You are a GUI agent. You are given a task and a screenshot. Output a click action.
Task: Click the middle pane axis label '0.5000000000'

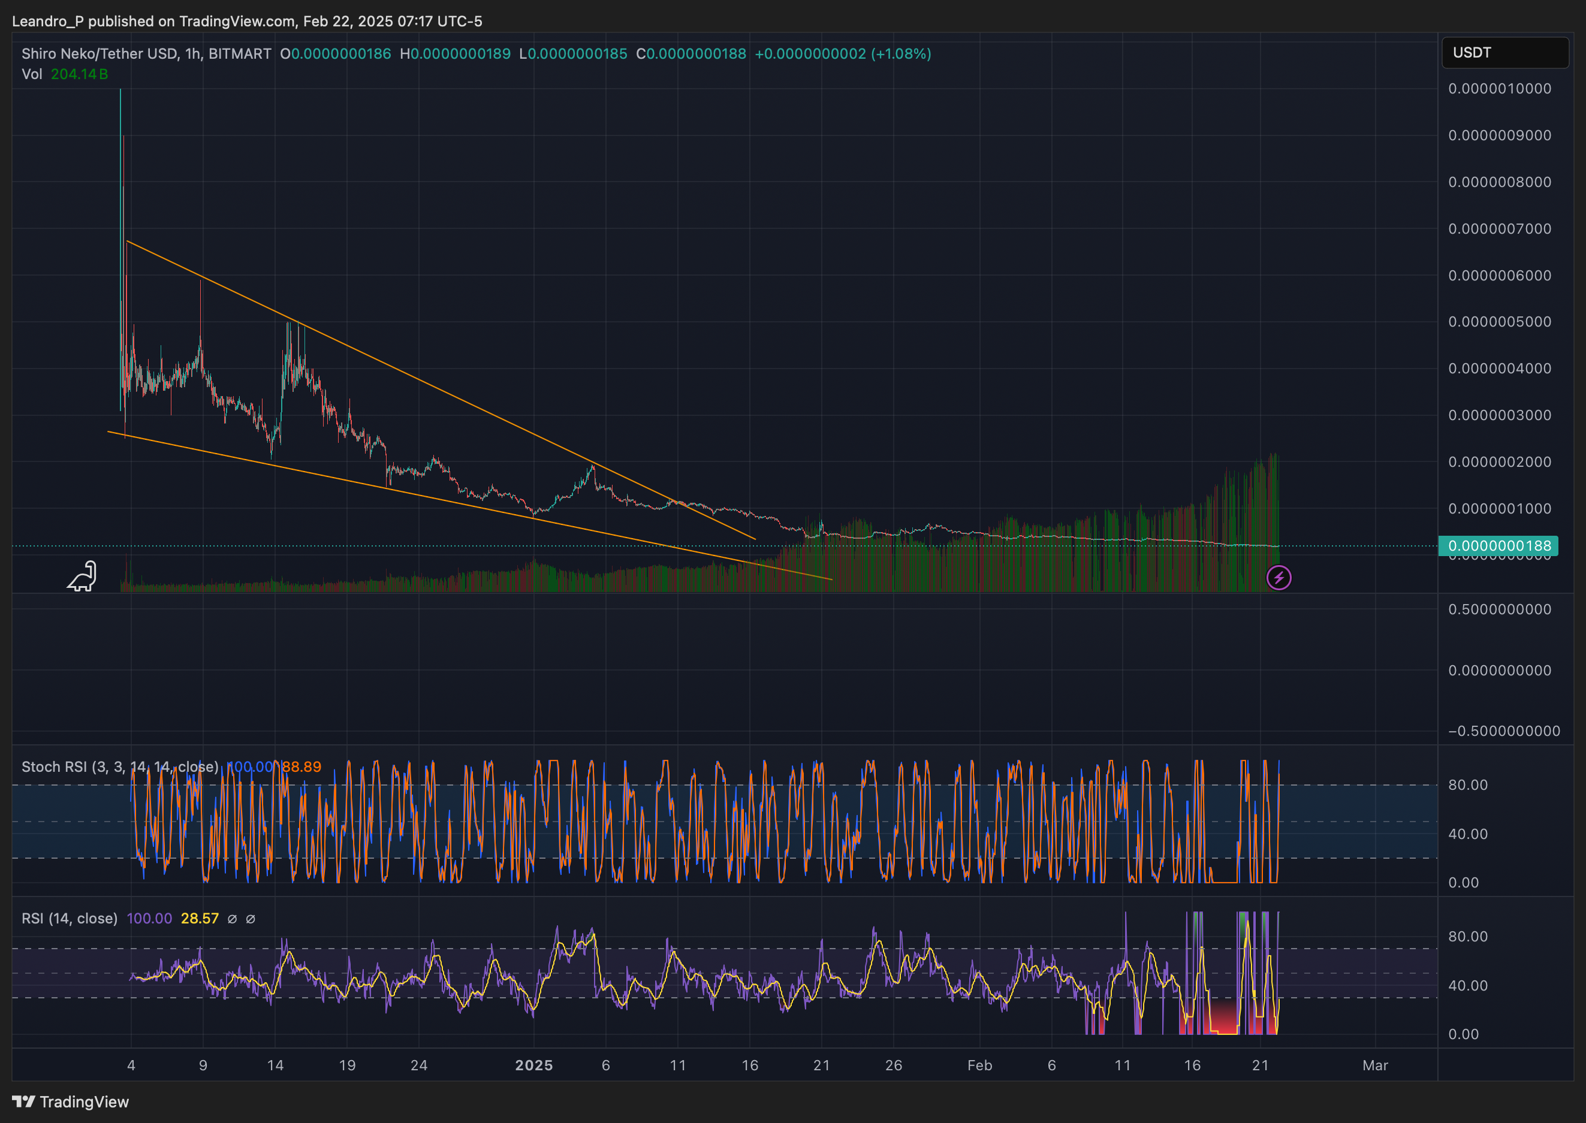[1500, 609]
